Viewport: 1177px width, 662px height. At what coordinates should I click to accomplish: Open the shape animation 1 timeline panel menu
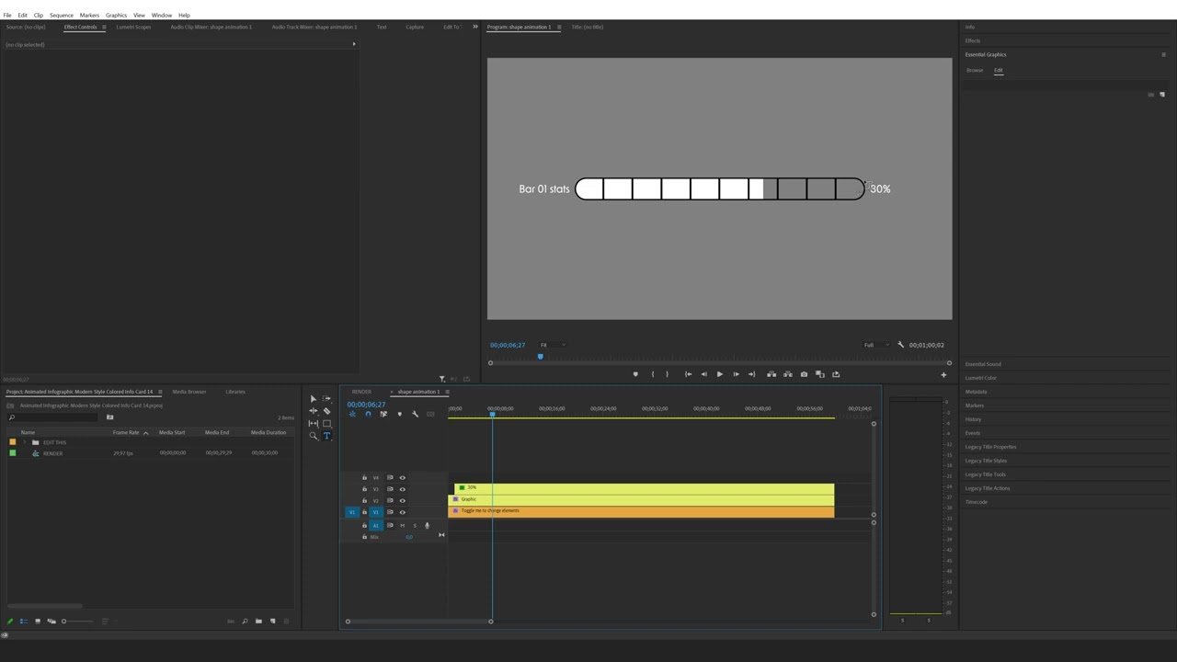click(x=447, y=392)
